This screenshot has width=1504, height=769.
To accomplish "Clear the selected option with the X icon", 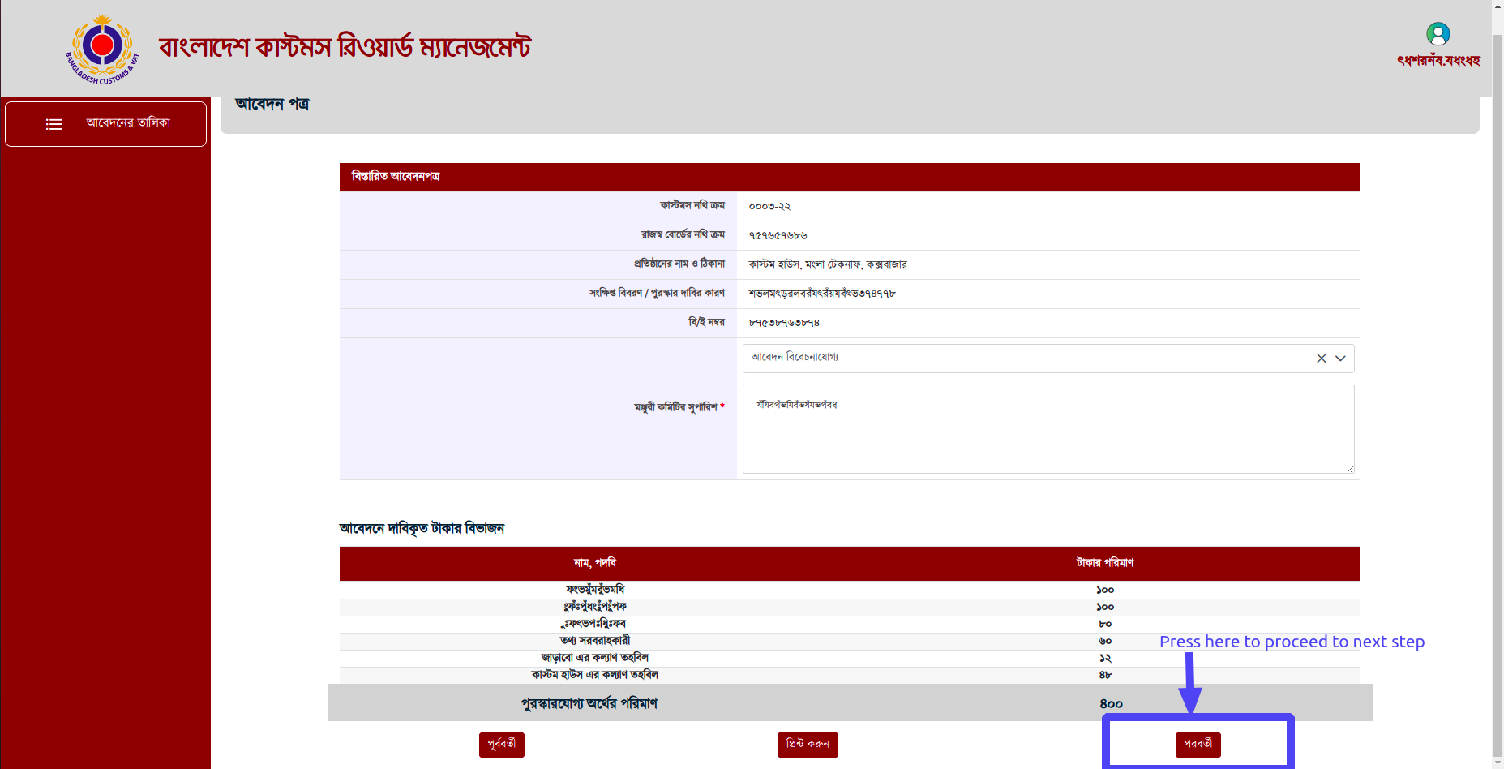I will click(x=1321, y=359).
